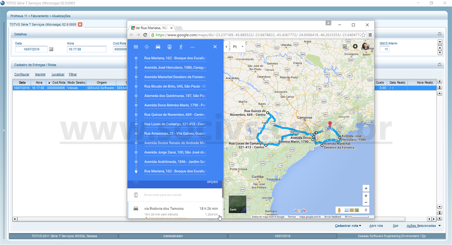Select Avenida Doutor Renato de Andrade waypoint
Screen dimensions: 452x245
click(175, 143)
